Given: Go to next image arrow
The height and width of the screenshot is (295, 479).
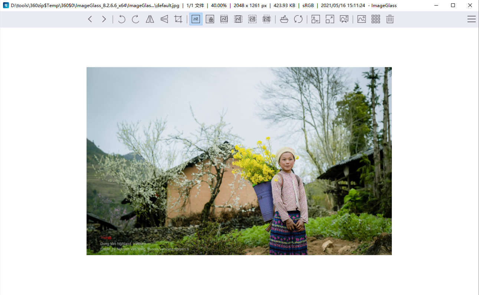Looking at the screenshot, I should (x=104, y=19).
